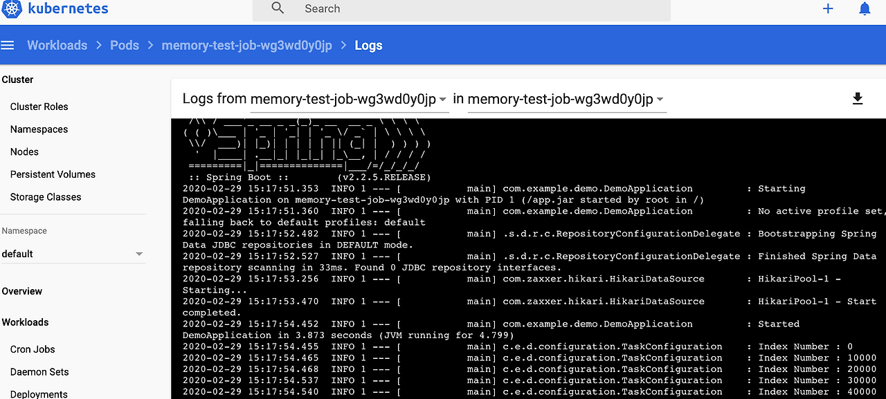Open memory-test-job-wg3wd0y0jp breadcrumb link
This screenshot has width=886, height=399.
click(246, 46)
